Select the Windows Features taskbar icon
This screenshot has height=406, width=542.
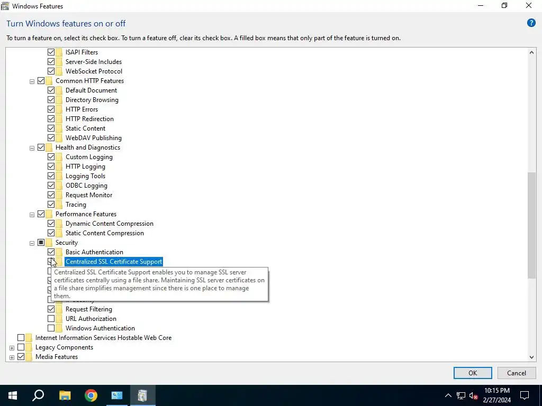tap(142, 395)
